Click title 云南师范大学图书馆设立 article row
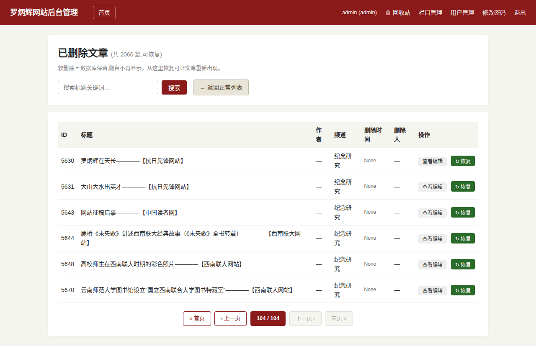The image size is (536, 346). coord(187,290)
